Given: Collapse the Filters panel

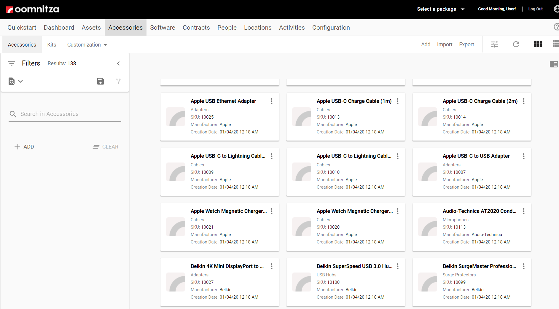Looking at the screenshot, I should tap(118, 63).
